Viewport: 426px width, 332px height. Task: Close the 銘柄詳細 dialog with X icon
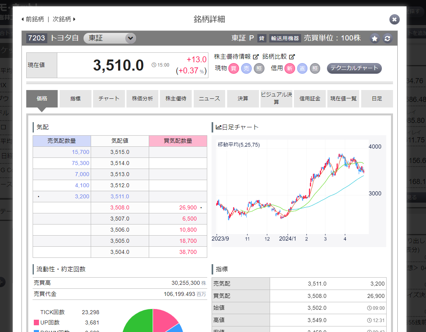[x=394, y=19]
